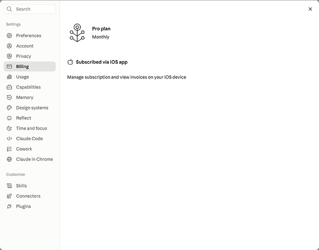The height and width of the screenshot is (250, 319).
Task: Close the settings dialog with X
Action: pyautogui.click(x=310, y=9)
